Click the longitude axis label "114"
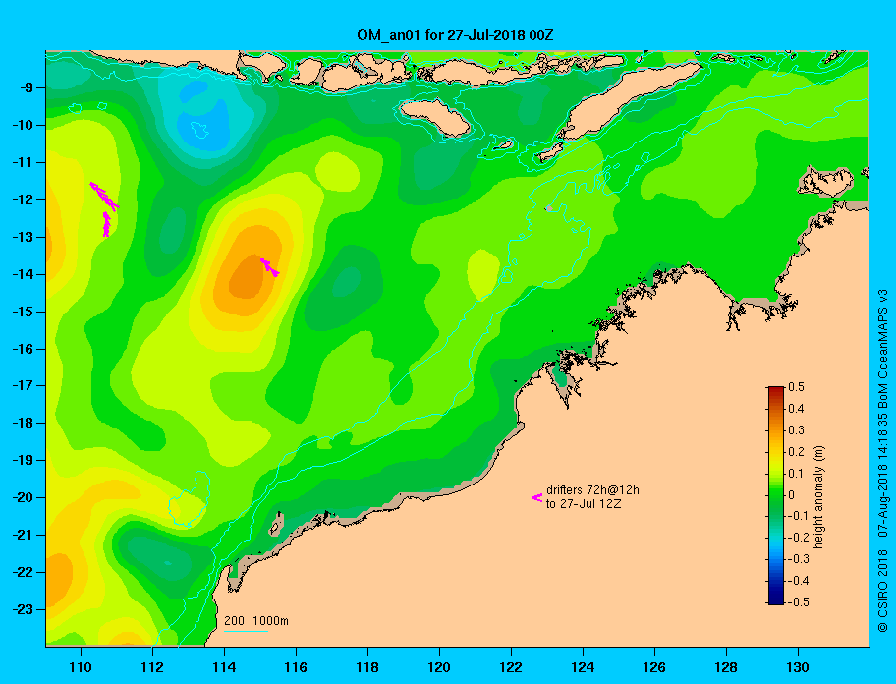 point(224,667)
